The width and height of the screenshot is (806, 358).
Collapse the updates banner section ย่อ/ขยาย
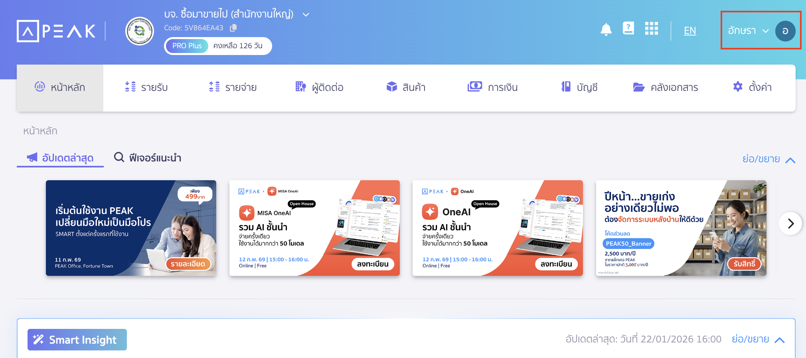coord(769,159)
